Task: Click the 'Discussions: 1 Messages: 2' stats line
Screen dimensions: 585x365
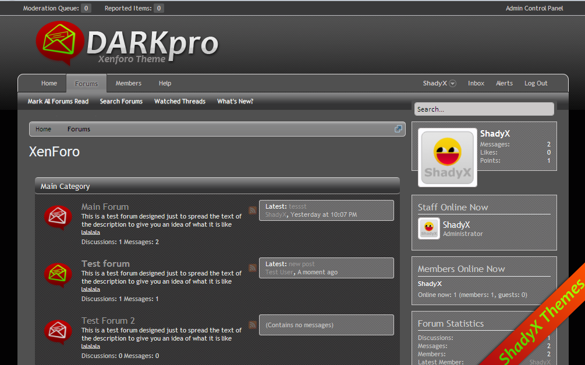Action: pyautogui.click(x=120, y=242)
